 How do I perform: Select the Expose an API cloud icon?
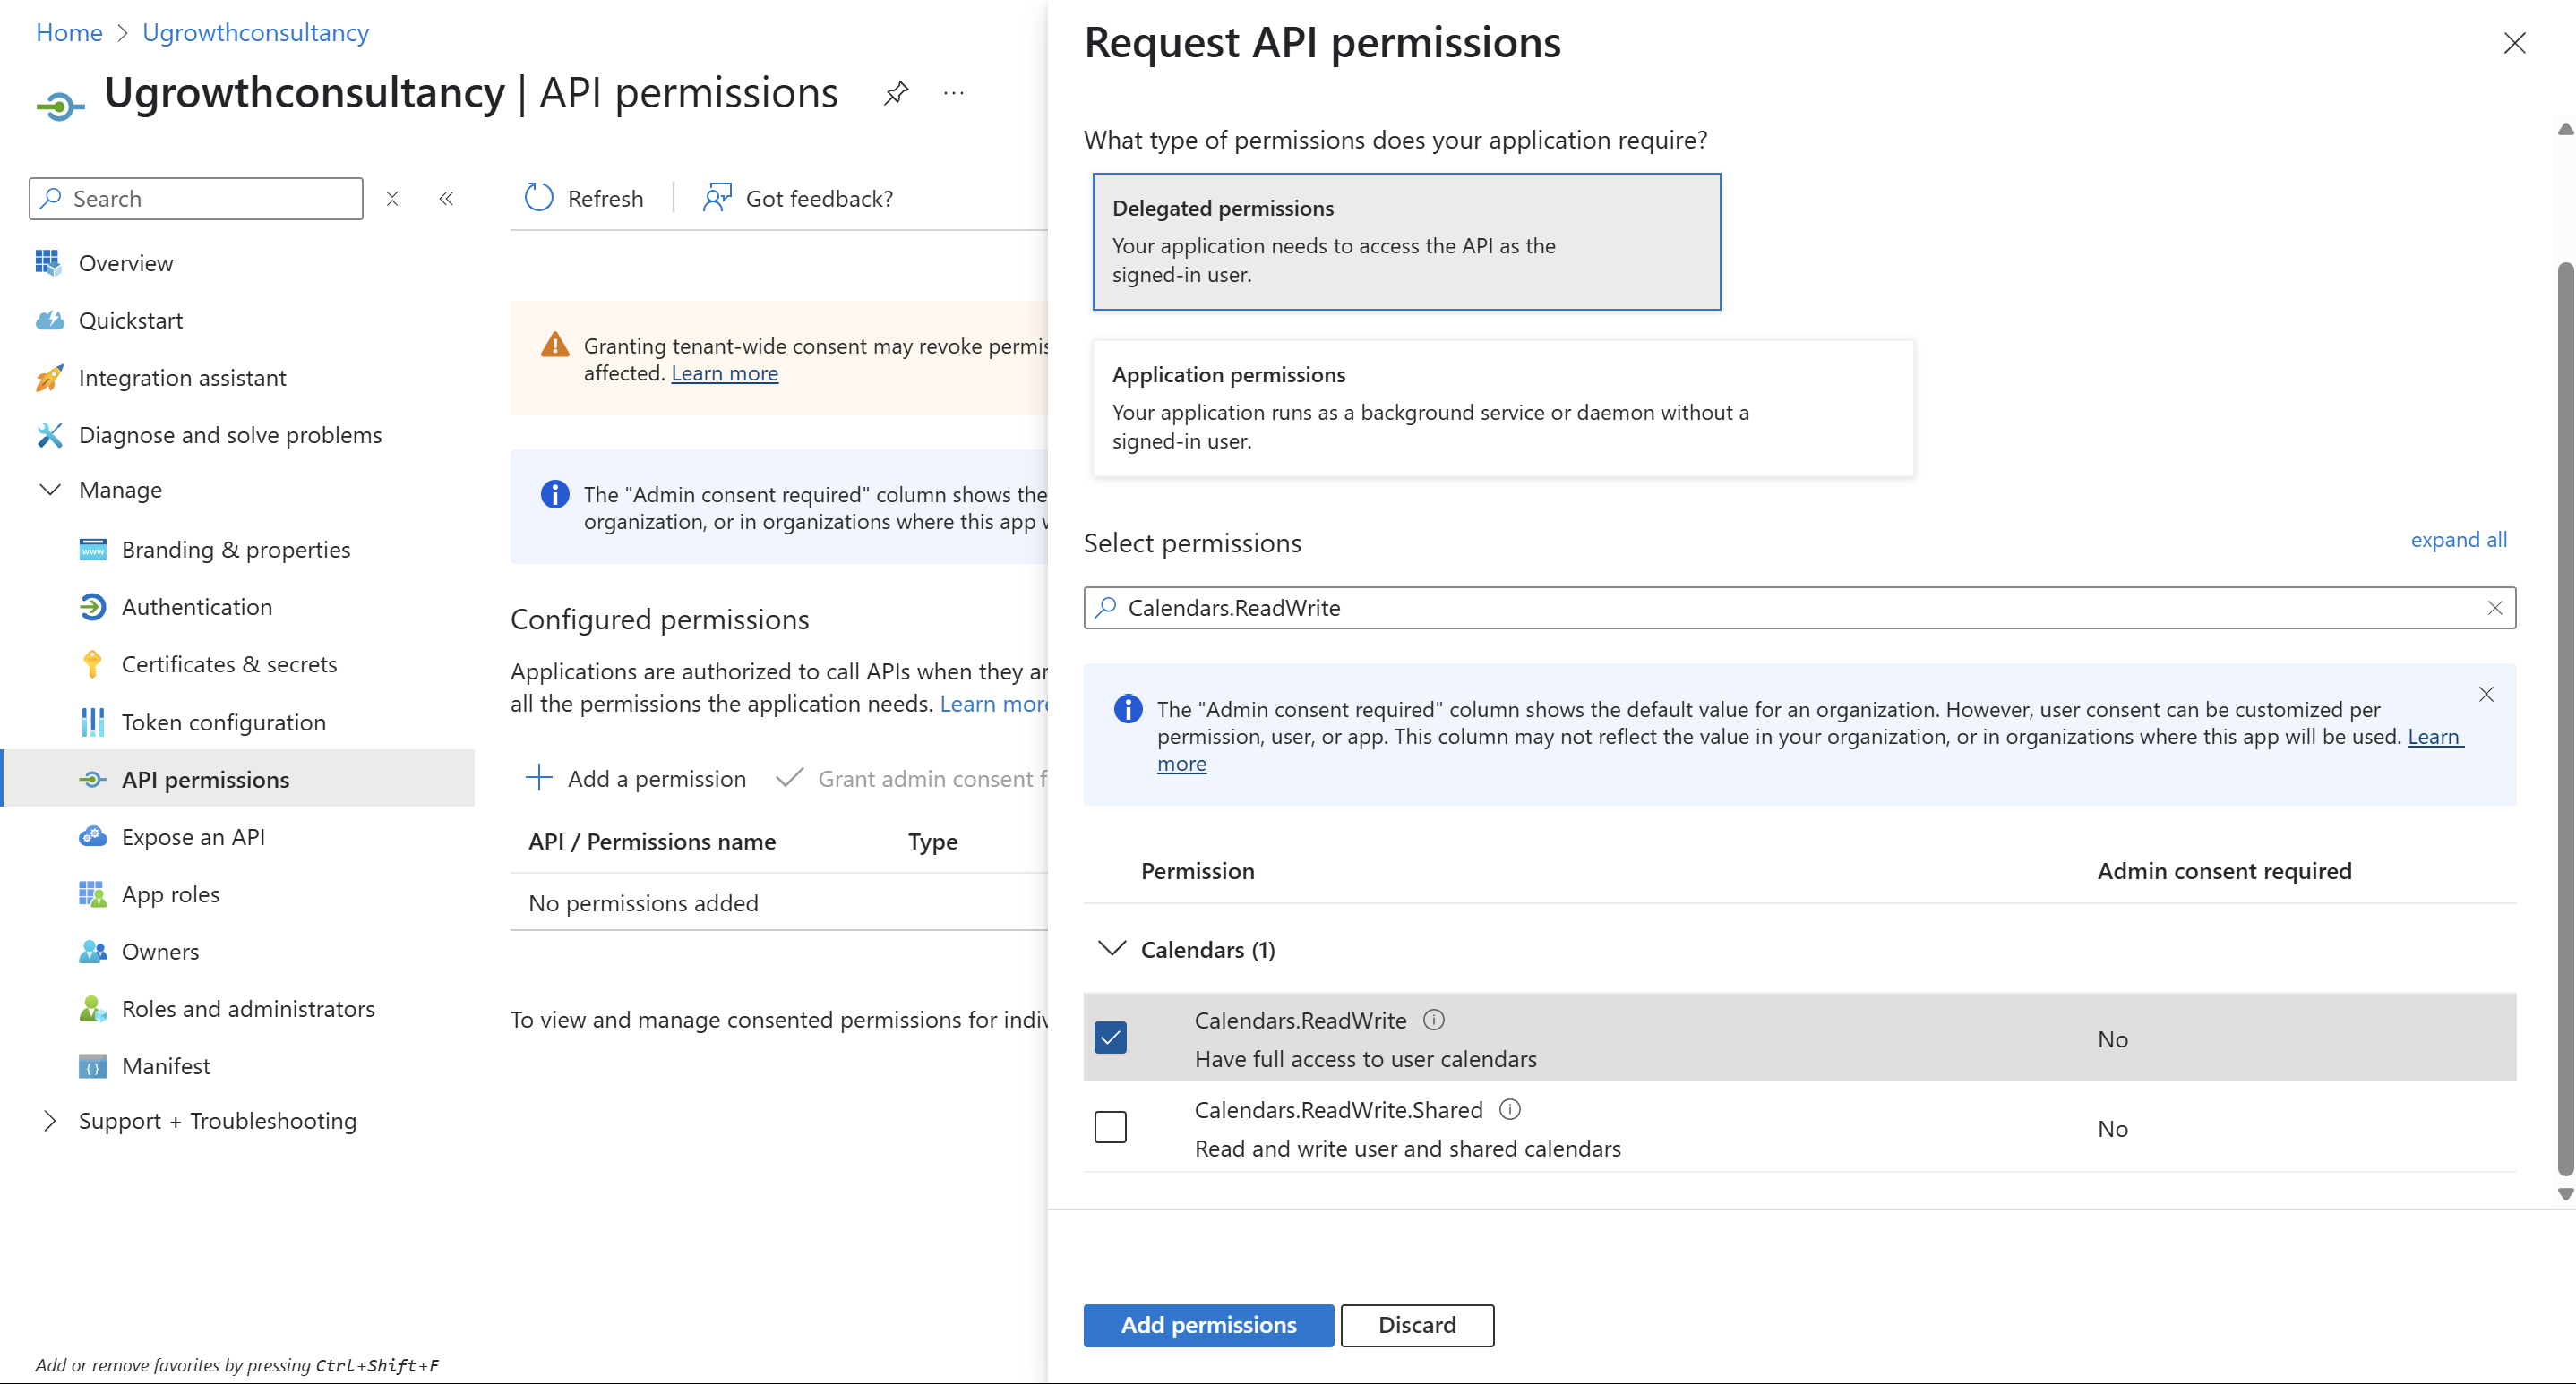click(93, 836)
